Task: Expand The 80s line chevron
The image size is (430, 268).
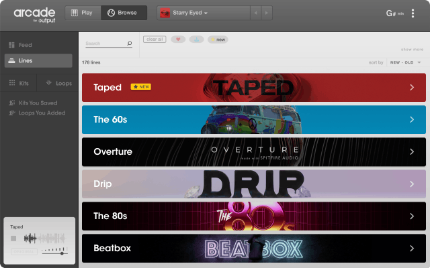Action: [412, 216]
